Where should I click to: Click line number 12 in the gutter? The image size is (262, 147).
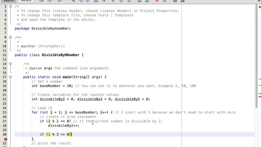point(5,55)
